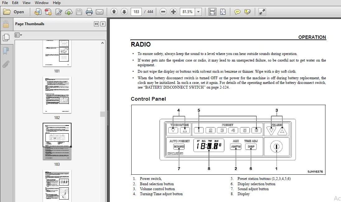Viewport: 341px width, 202px height.
Task: Click the 'Power switch,' legend entry
Action: pos(151,179)
